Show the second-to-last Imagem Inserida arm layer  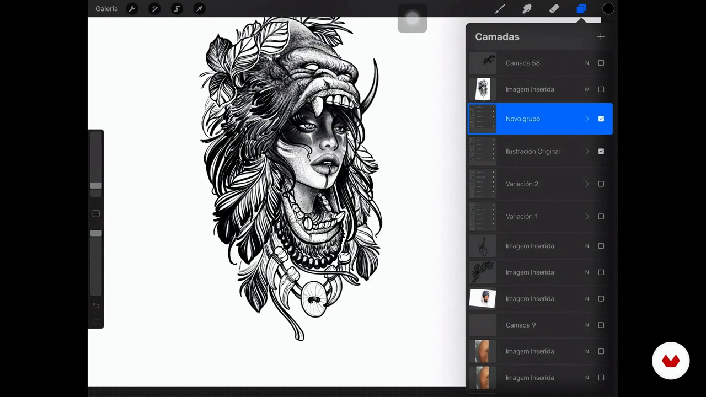(601, 351)
